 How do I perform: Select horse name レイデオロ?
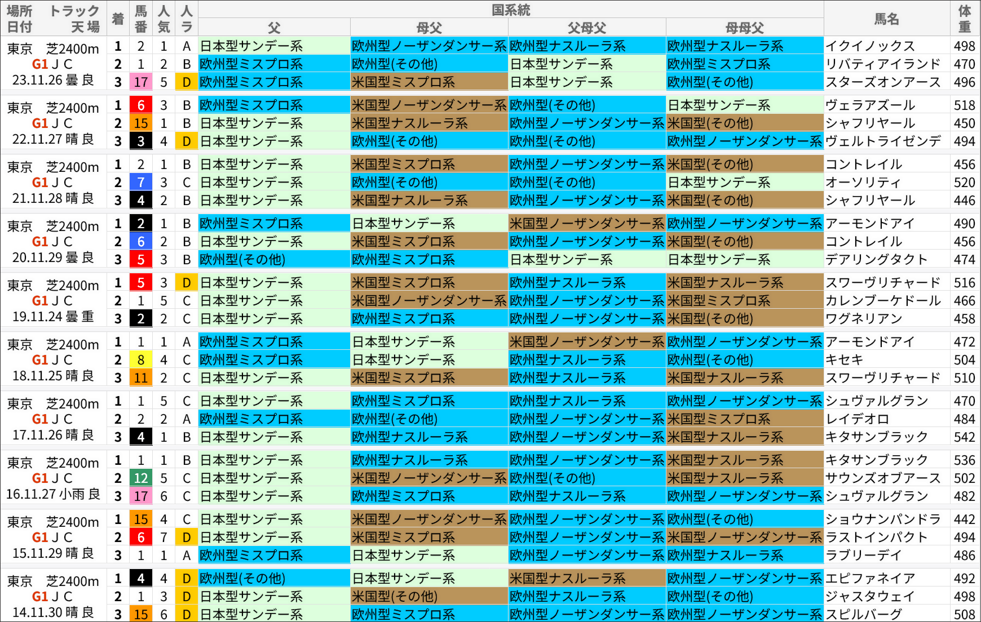pos(857,419)
